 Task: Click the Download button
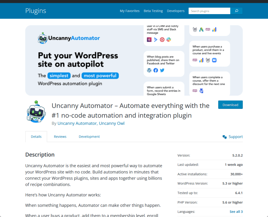pos(230,105)
